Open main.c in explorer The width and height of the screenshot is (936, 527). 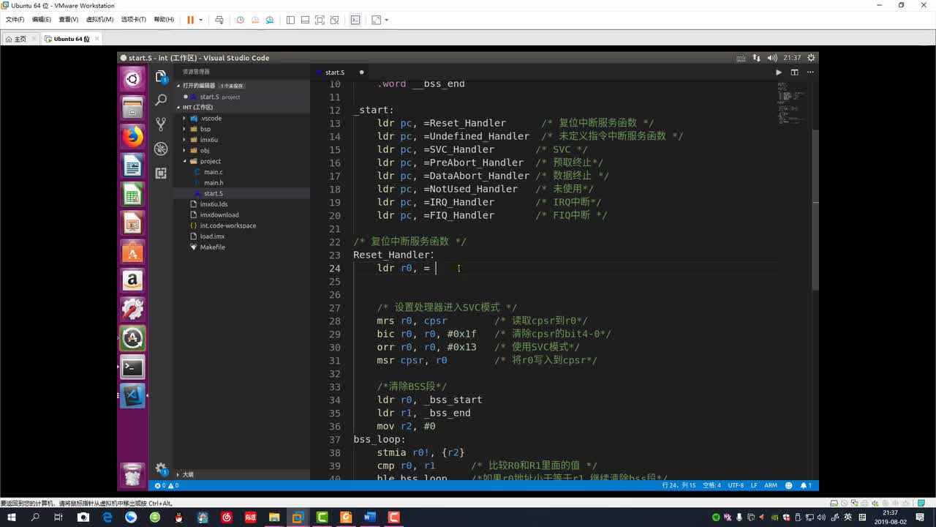pyautogui.click(x=214, y=172)
